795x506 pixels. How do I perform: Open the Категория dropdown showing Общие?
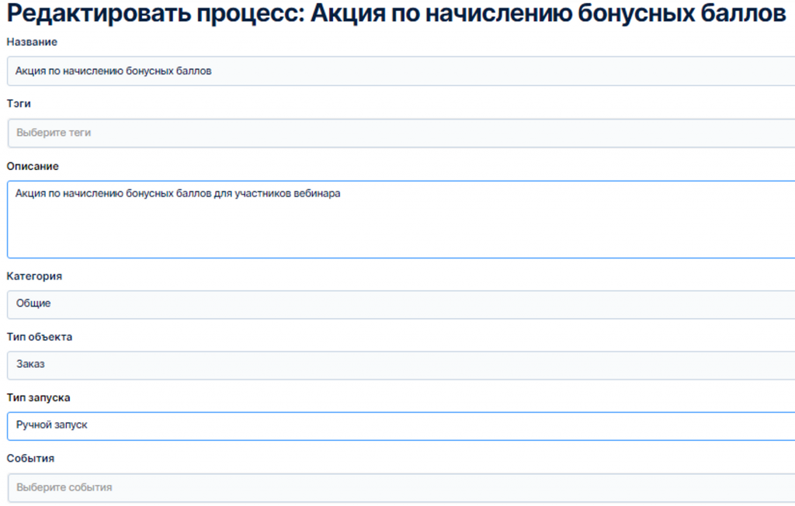[401, 304]
